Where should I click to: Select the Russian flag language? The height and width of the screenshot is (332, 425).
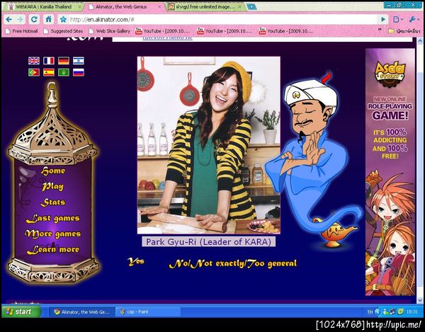[x=79, y=72]
